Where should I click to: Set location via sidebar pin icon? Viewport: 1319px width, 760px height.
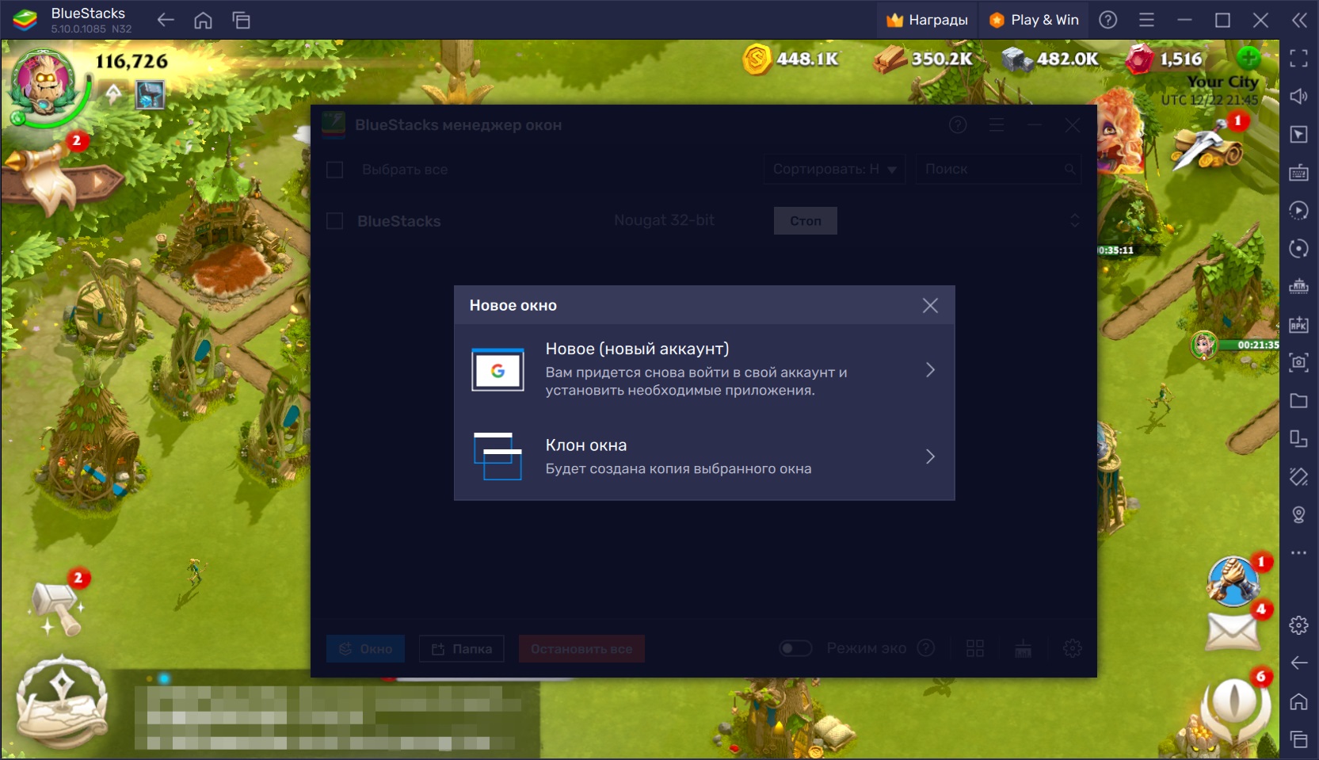(x=1298, y=514)
